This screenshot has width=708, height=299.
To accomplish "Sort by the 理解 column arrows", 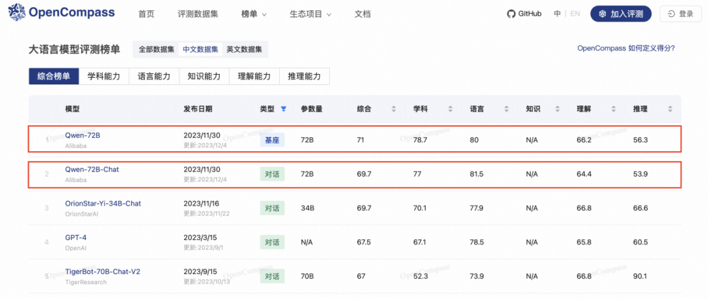I will pyautogui.click(x=614, y=109).
